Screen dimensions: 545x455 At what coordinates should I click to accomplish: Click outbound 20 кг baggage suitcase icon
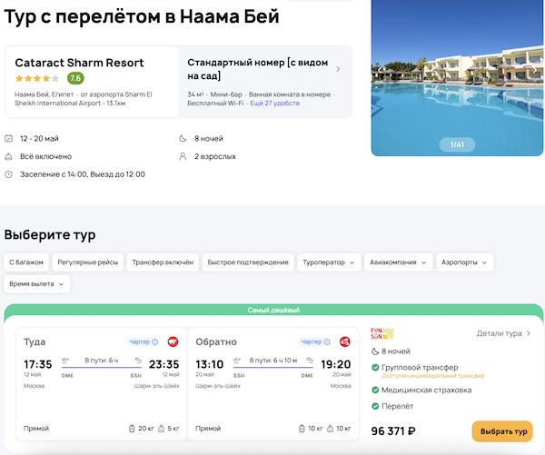click(133, 428)
